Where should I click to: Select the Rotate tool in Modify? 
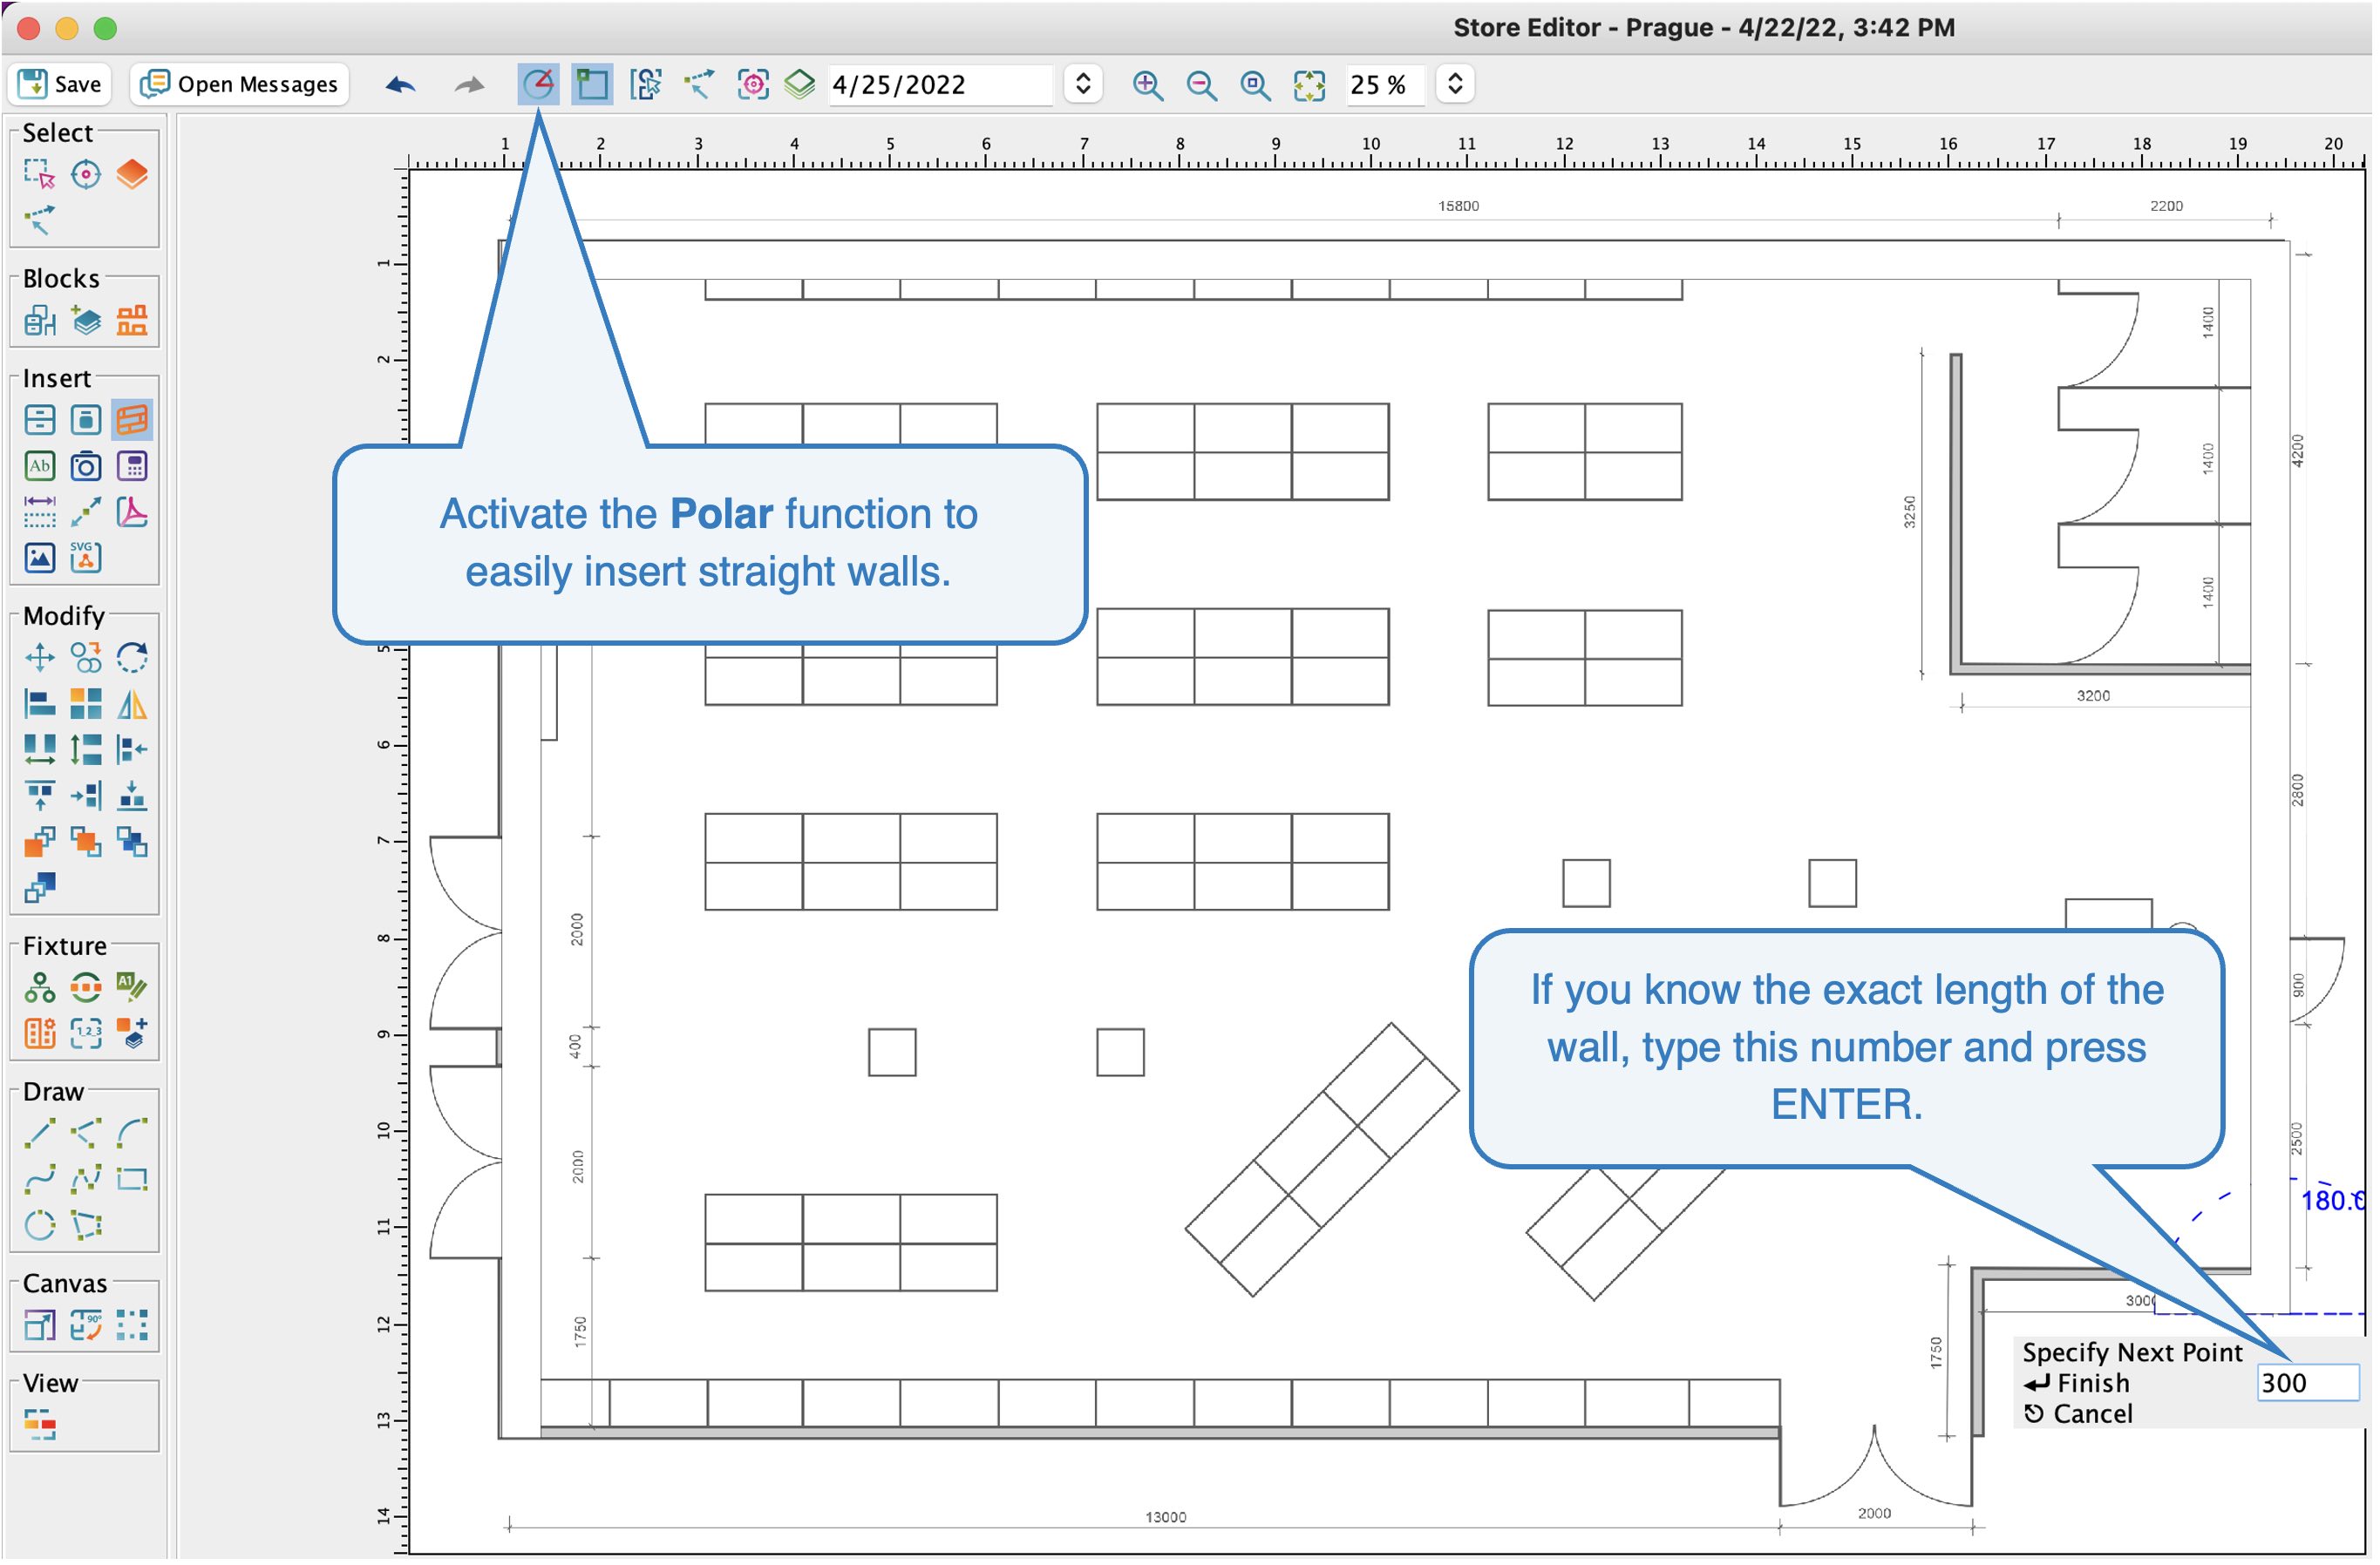coord(132,659)
